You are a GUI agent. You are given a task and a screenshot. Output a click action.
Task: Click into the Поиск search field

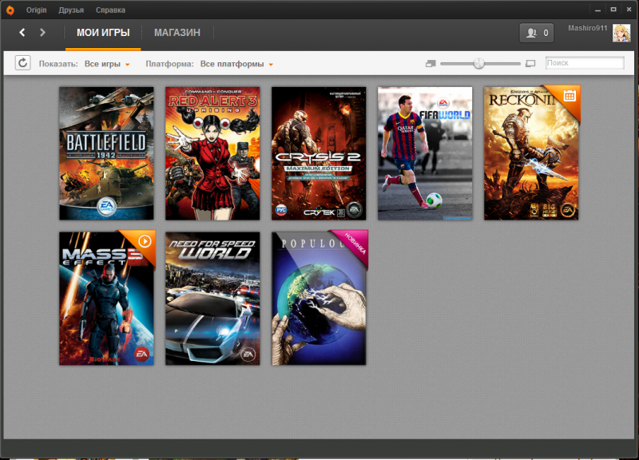point(585,63)
